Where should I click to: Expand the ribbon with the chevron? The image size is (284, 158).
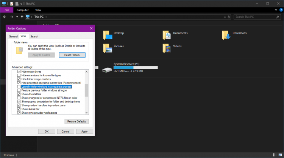click(x=276, y=10)
